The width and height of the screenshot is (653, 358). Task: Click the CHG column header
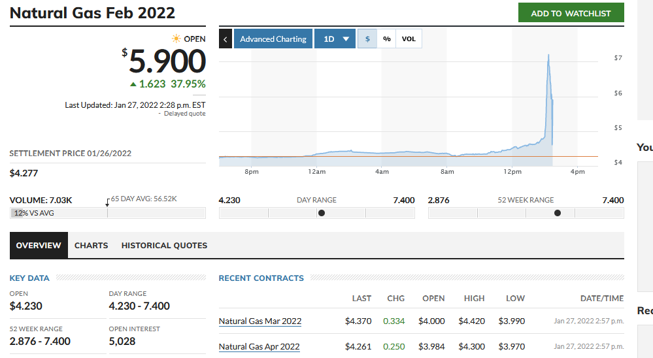[x=395, y=299]
